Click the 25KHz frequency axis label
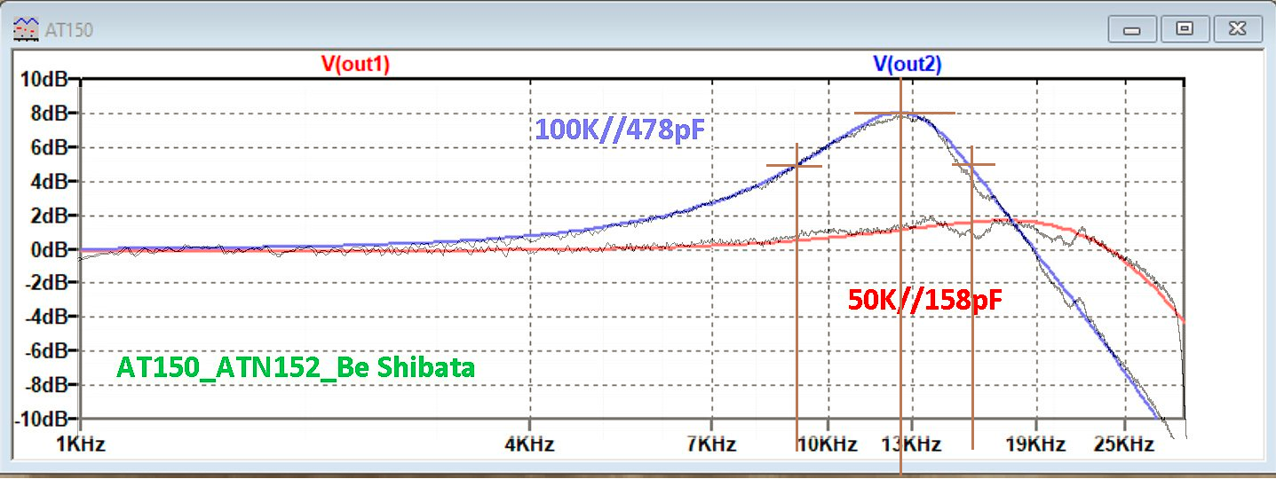The image size is (1276, 487). click(x=1124, y=444)
